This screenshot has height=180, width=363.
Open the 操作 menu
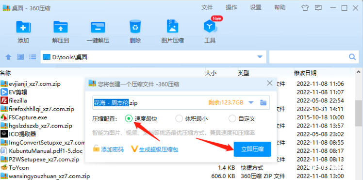[x=231, y=7]
